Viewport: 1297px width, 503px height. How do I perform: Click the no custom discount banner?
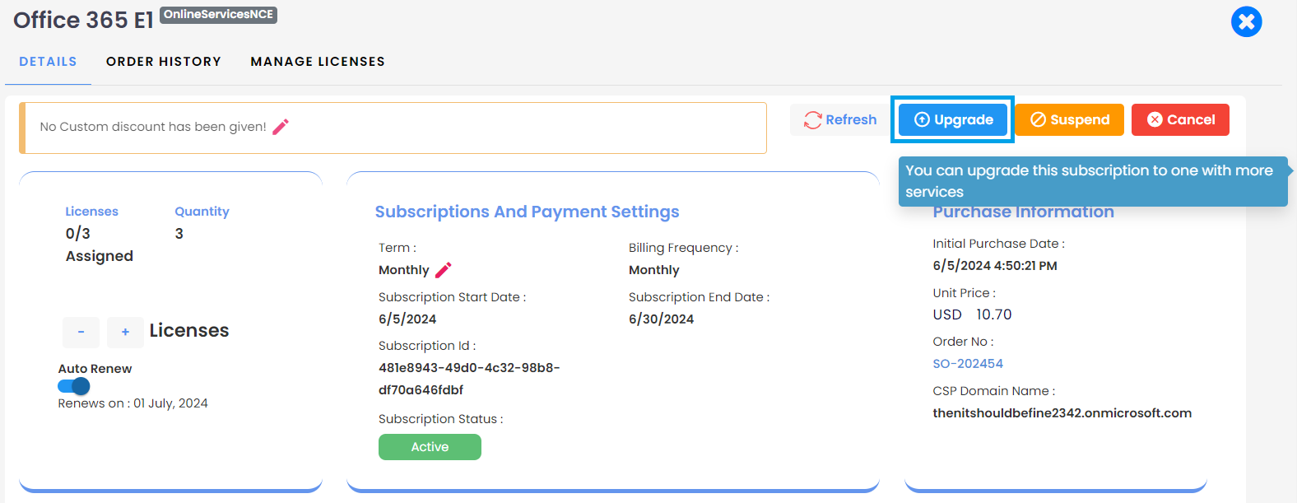393,128
